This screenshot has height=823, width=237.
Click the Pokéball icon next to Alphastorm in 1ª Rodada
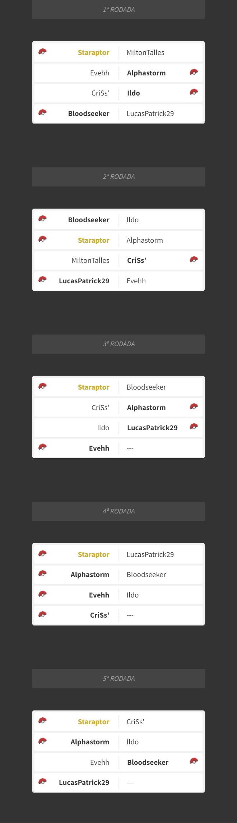(194, 72)
